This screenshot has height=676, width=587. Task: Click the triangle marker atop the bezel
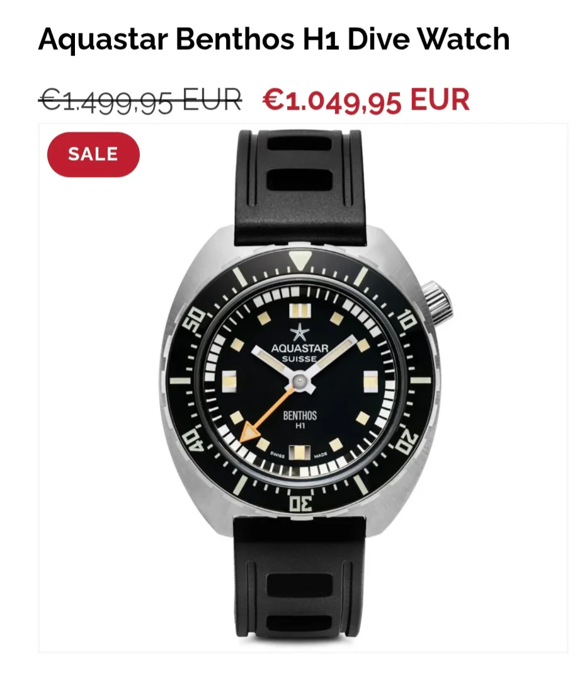click(300, 260)
